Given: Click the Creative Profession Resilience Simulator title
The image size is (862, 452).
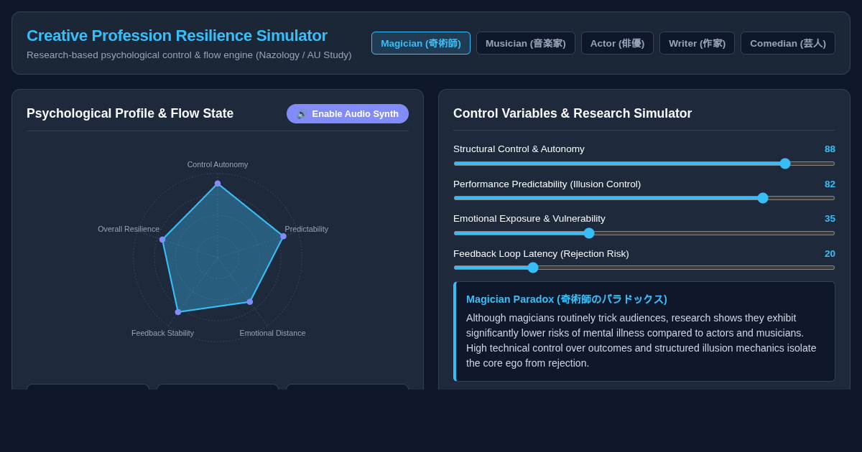Looking at the screenshot, I should point(177,35).
